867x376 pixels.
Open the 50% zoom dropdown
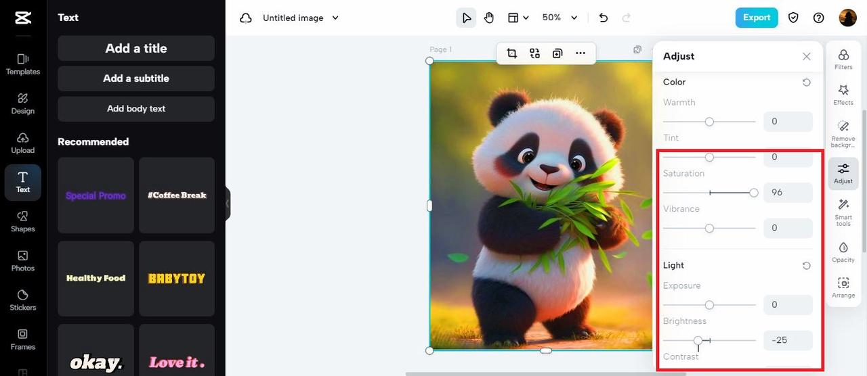[x=559, y=18]
